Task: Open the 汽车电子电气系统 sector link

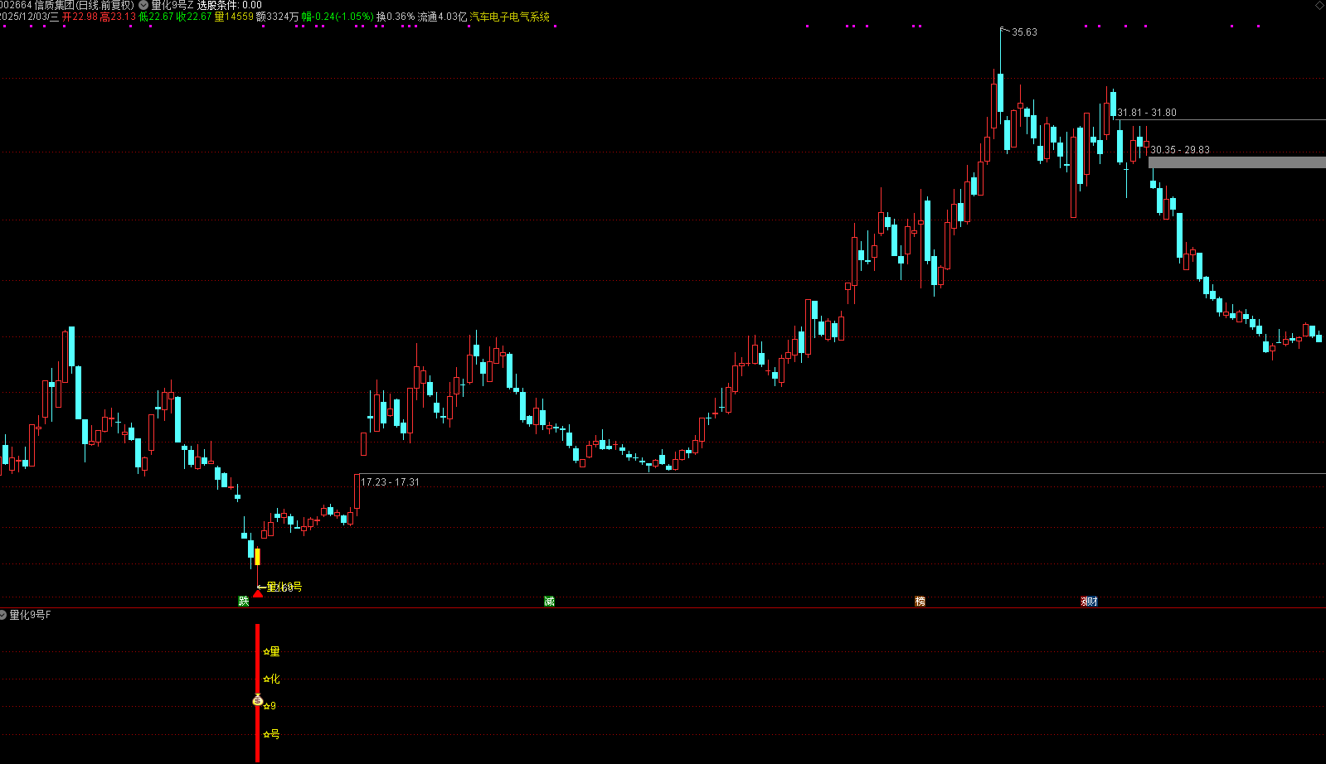Action: (509, 17)
